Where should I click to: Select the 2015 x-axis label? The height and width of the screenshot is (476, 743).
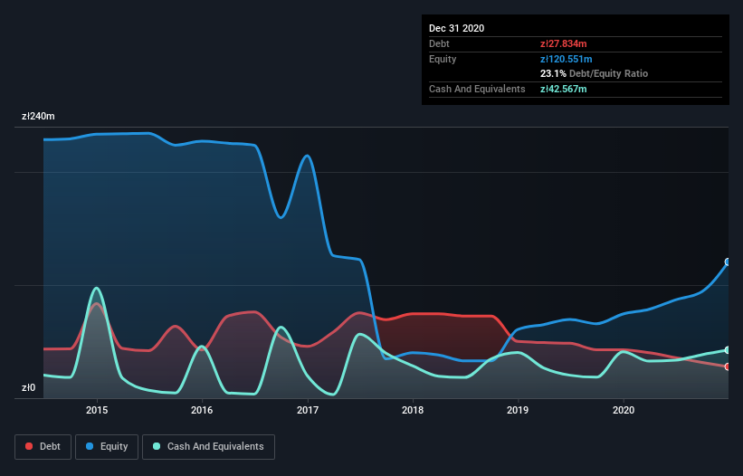[x=97, y=410]
